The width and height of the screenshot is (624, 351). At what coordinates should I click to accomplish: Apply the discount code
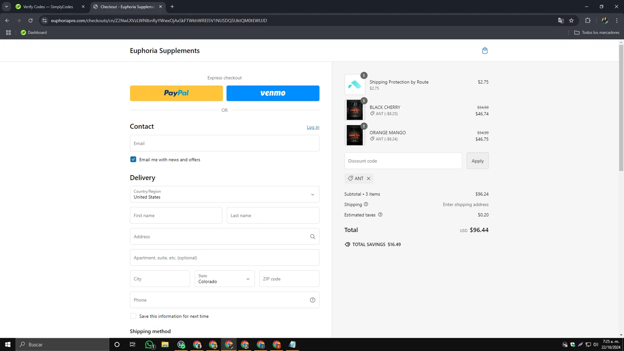(x=478, y=161)
